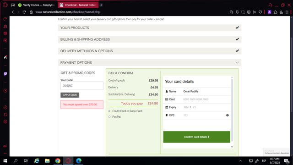This screenshot has width=293, height=165.
Task: Open the player sidebar icon
Action: 5,91
